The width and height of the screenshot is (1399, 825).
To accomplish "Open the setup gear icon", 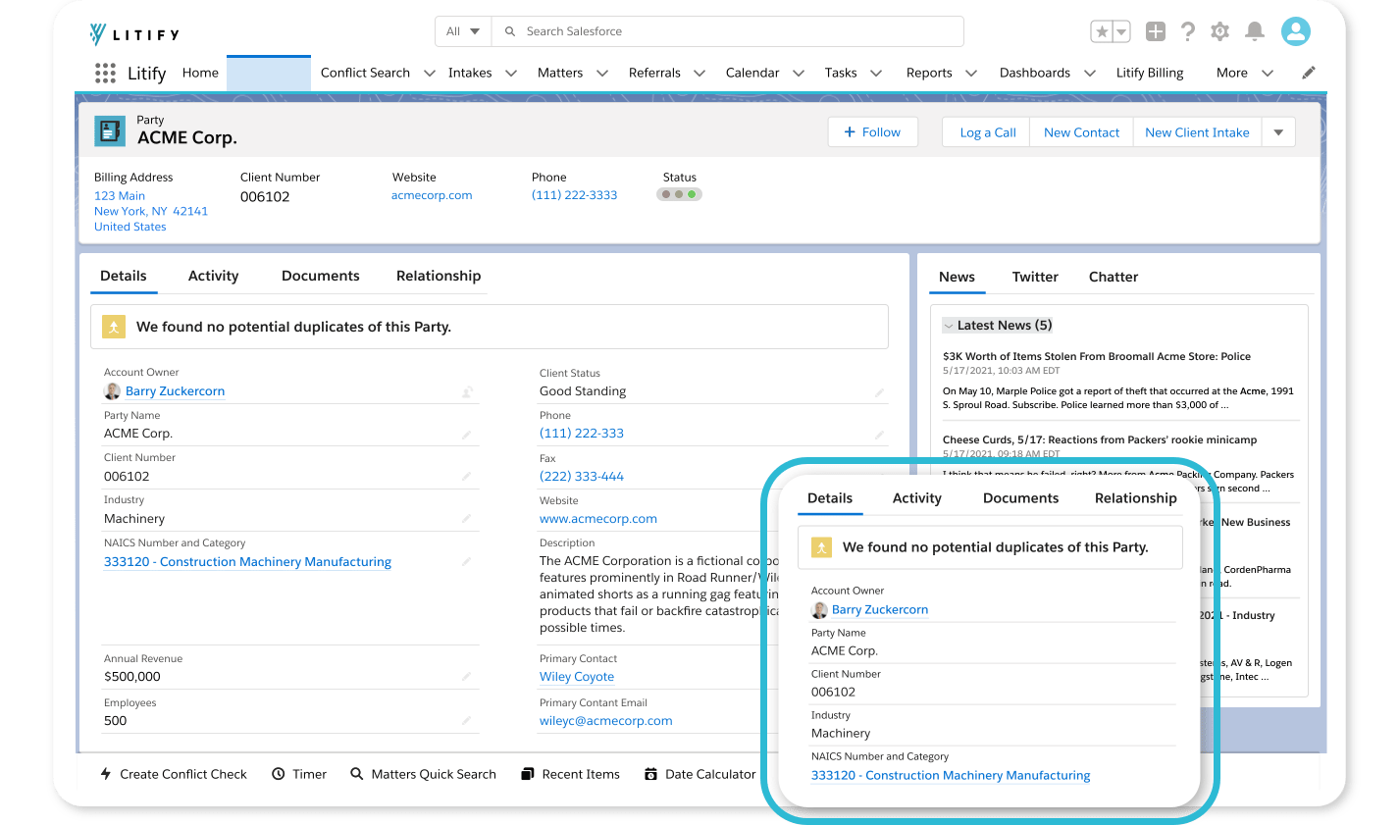I will [x=1219, y=31].
